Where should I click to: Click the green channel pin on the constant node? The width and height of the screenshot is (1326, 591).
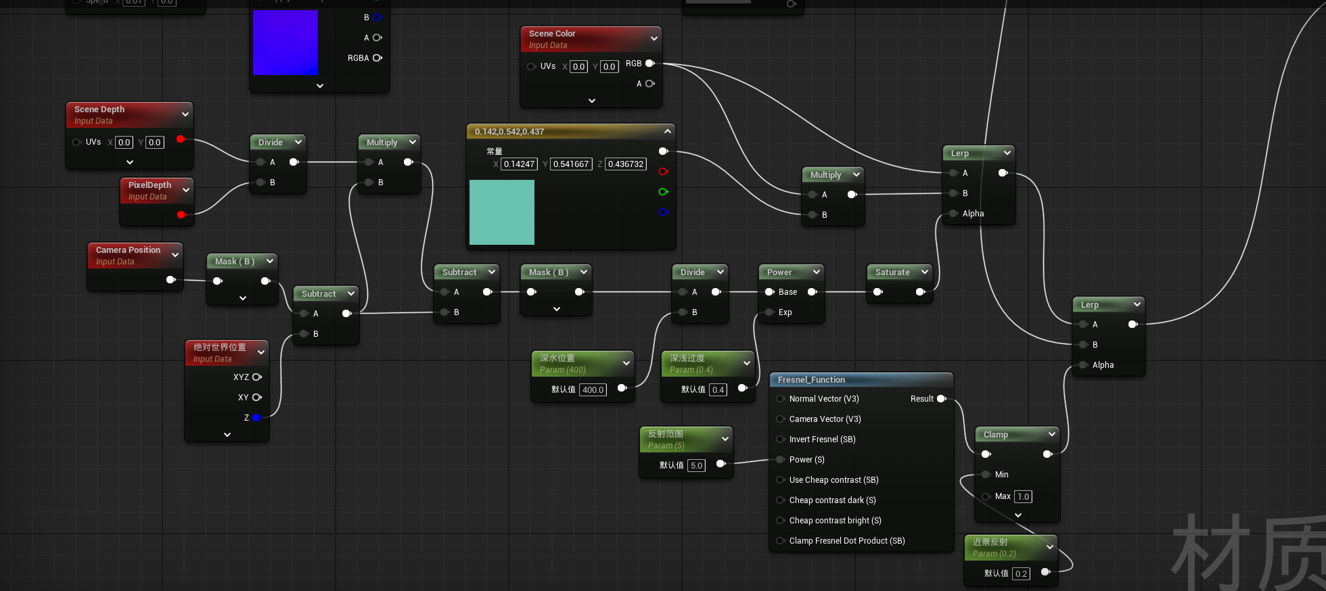pyautogui.click(x=663, y=192)
